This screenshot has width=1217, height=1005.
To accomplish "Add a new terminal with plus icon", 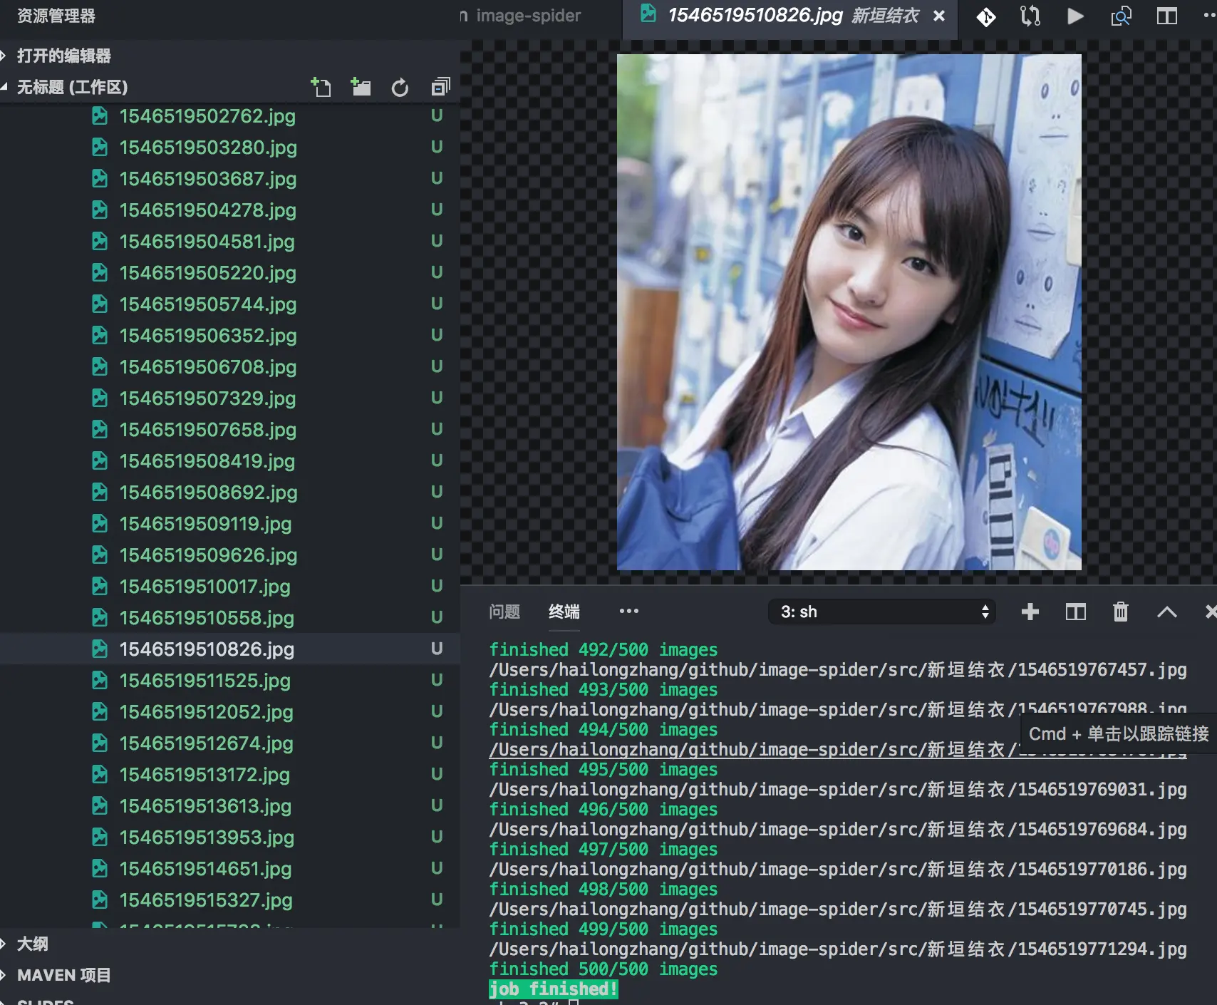I will 1030,612.
